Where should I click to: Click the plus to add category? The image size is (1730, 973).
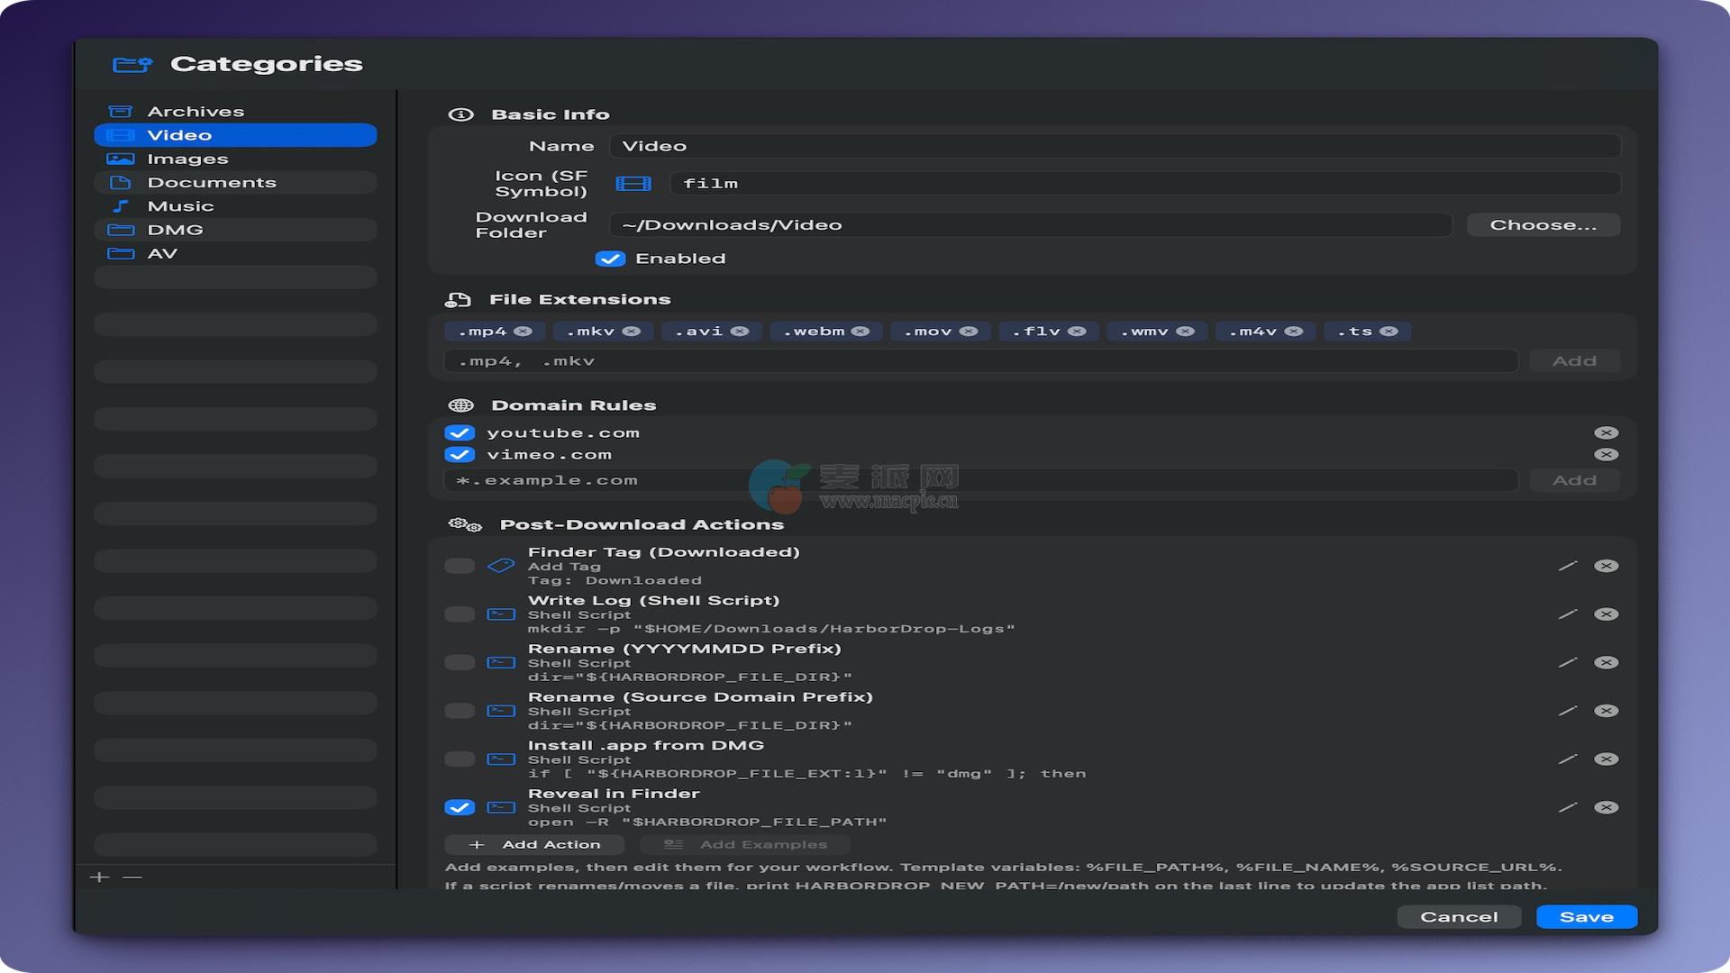pos(100,878)
